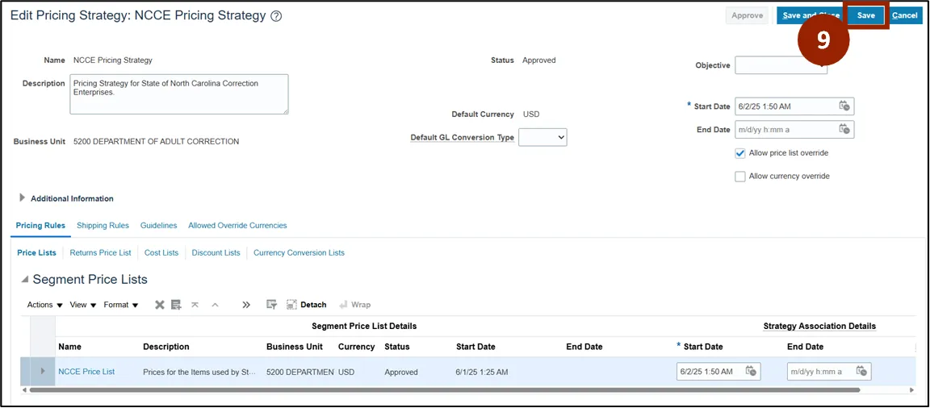This screenshot has width=930, height=408.
Task: Click the Wrap toolbar option
Action: (x=354, y=304)
